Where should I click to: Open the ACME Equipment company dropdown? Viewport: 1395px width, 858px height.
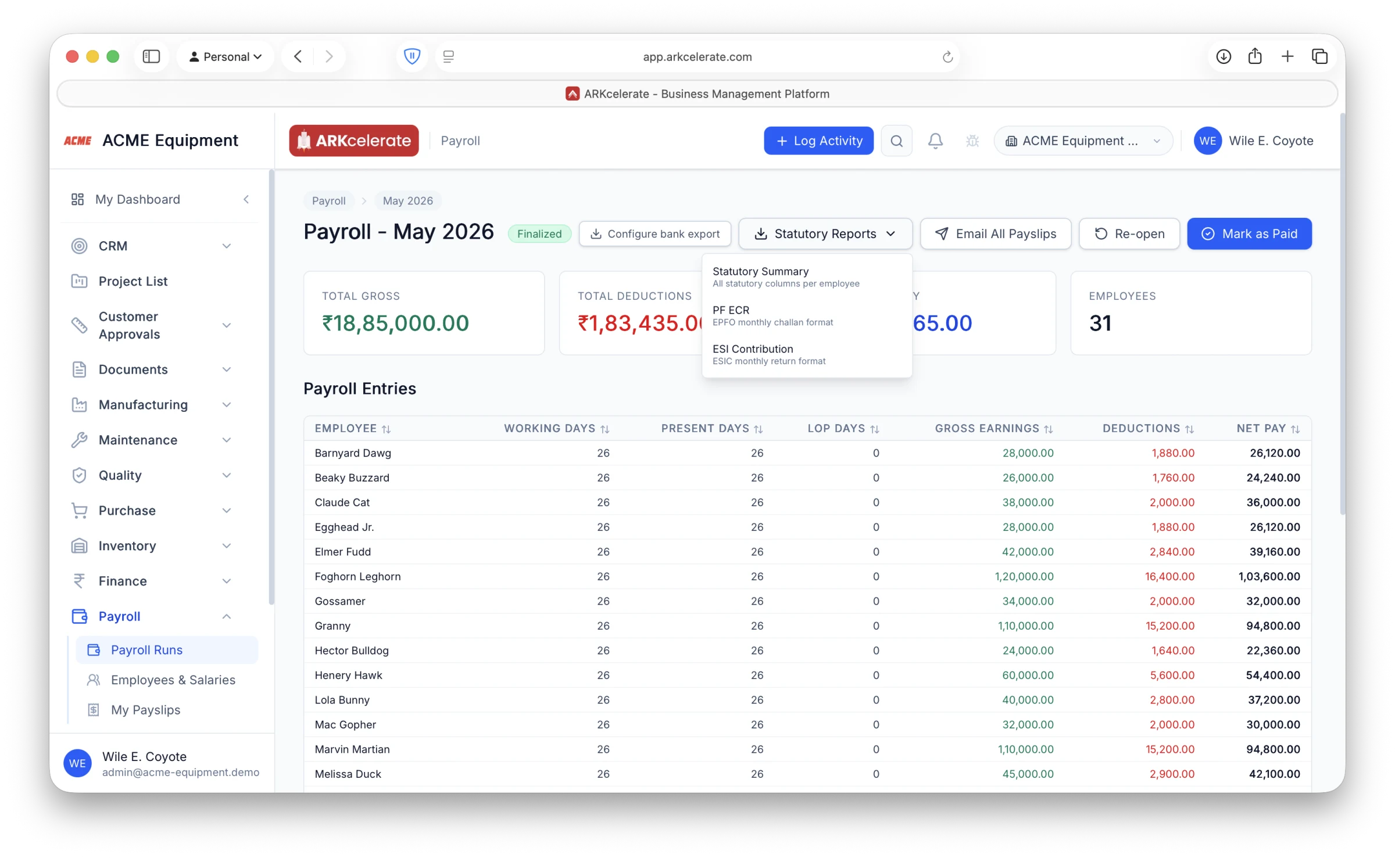[1083, 141]
